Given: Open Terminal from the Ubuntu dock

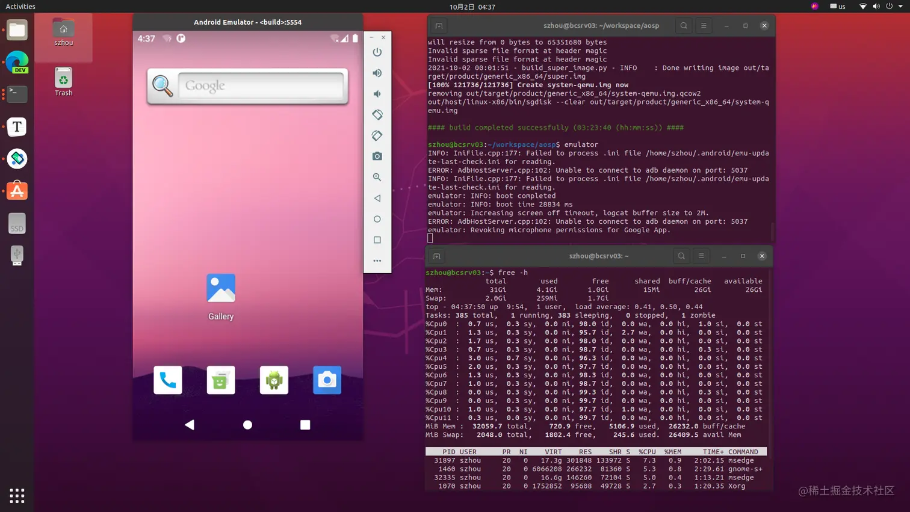Looking at the screenshot, I should pos(17,94).
